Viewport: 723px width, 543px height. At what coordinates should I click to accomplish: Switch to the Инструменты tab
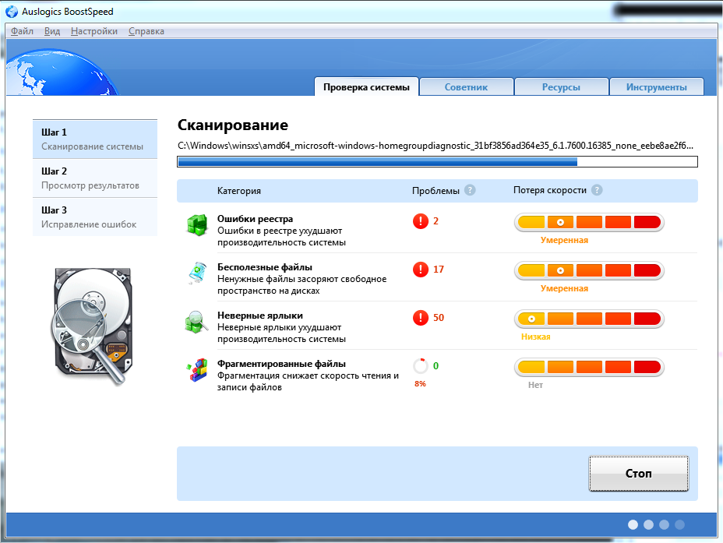(657, 87)
